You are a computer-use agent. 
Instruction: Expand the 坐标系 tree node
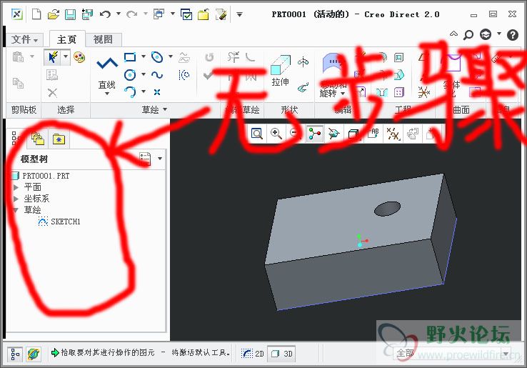[16, 199]
